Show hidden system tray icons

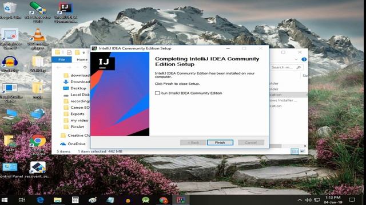click(300, 200)
